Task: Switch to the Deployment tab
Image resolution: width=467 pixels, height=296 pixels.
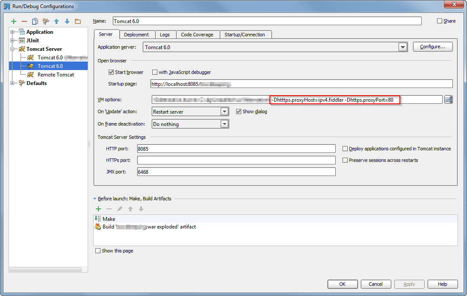Action: pos(137,34)
